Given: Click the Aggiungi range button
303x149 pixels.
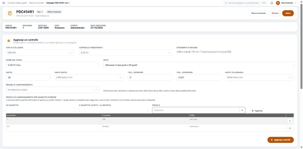Looking at the screenshot, I should pos(257,111).
